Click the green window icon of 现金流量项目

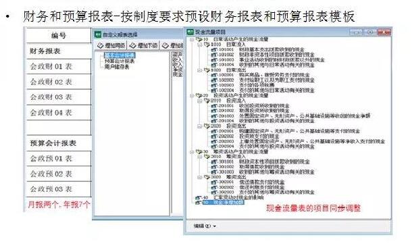tap(190, 32)
